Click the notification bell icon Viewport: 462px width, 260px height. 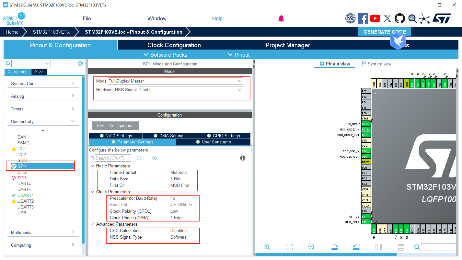(281, 18)
